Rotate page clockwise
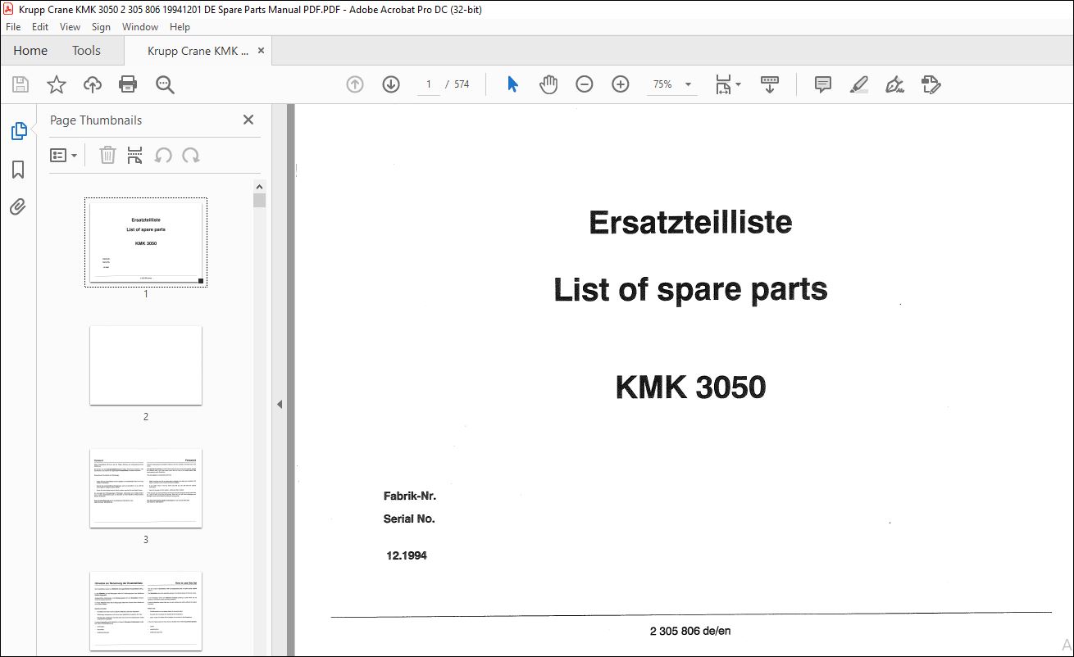This screenshot has width=1074, height=657. pyautogui.click(x=191, y=155)
